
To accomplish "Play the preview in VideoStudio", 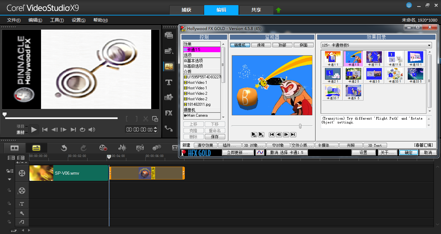I will pos(34,130).
